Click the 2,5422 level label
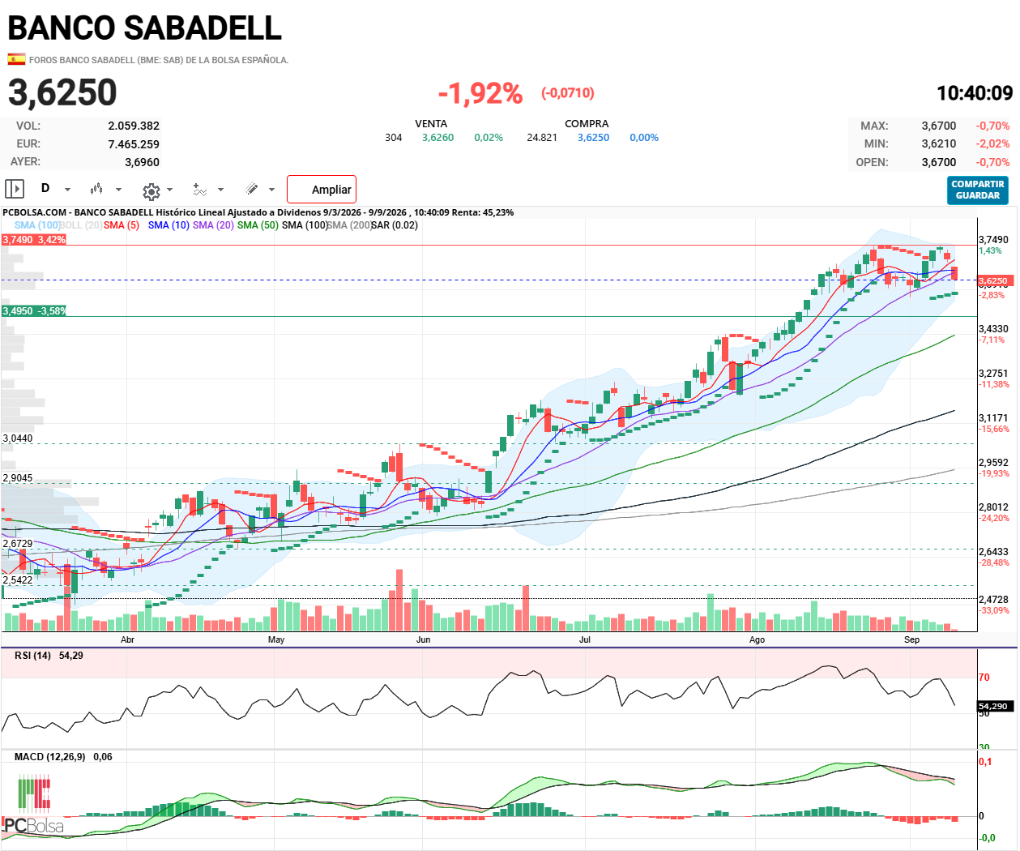This screenshot has height=851, width=1020. (18, 580)
